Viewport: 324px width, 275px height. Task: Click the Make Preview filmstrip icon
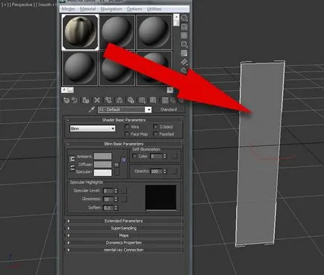(x=184, y=62)
